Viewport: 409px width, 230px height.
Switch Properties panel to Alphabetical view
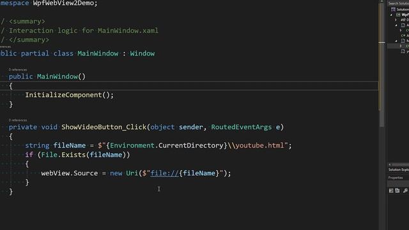[x=397, y=190]
